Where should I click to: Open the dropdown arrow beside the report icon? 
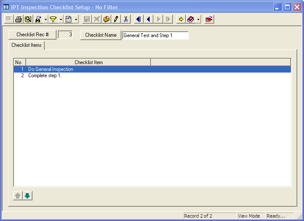coord(76,19)
